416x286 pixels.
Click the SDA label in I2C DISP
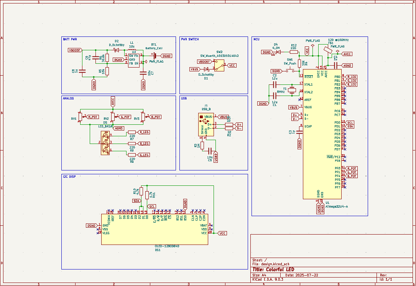pyautogui.click(x=136, y=201)
